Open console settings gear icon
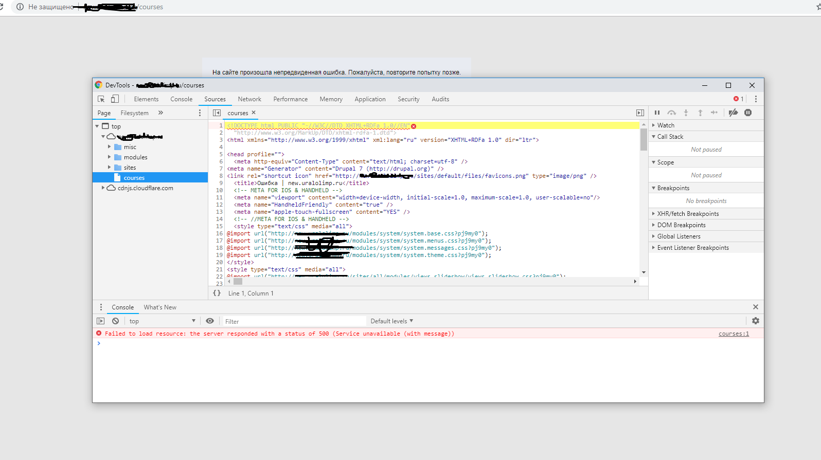This screenshot has width=821, height=460. click(x=756, y=321)
